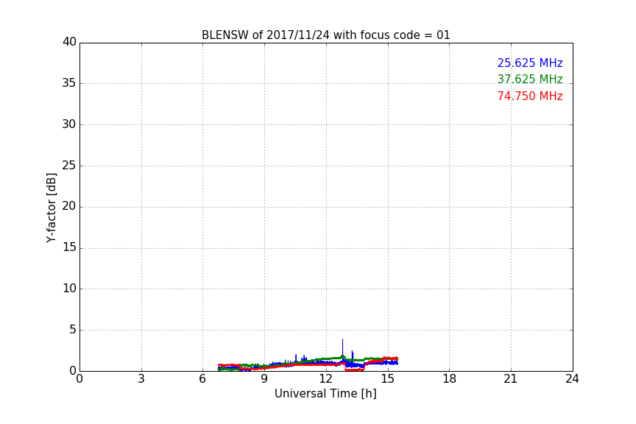Viewport: 636px width, 424px height.
Task: Click the y-axis tick label 25
Action: point(69,165)
